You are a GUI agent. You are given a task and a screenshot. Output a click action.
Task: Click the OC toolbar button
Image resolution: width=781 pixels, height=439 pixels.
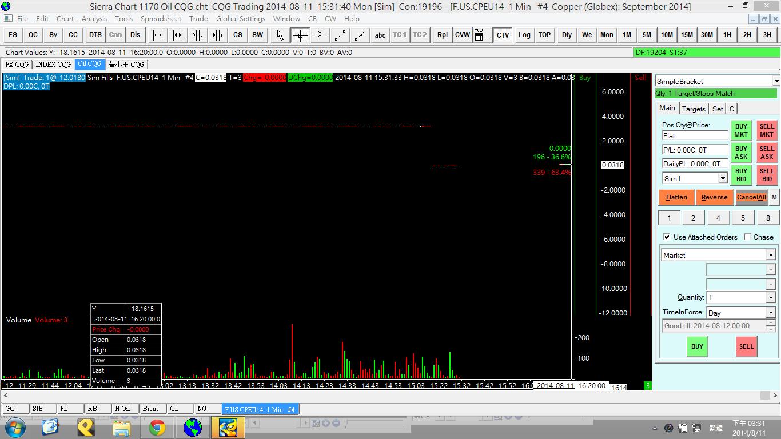coord(33,35)
